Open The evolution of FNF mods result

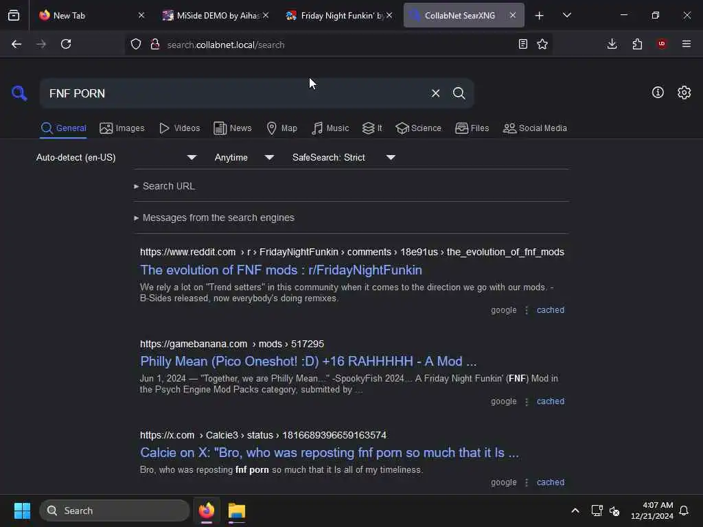coord(281,270)
